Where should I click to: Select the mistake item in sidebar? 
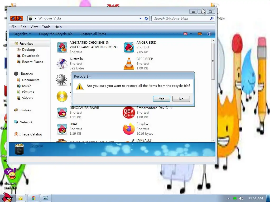(25, 110)
